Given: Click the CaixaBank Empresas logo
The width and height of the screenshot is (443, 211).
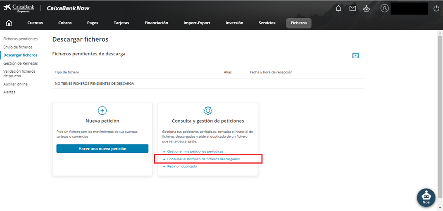Looking at the screenshot, I should 19,8.
